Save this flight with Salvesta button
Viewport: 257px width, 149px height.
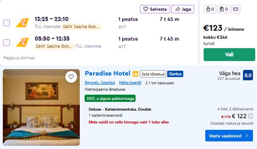[155, 9]
